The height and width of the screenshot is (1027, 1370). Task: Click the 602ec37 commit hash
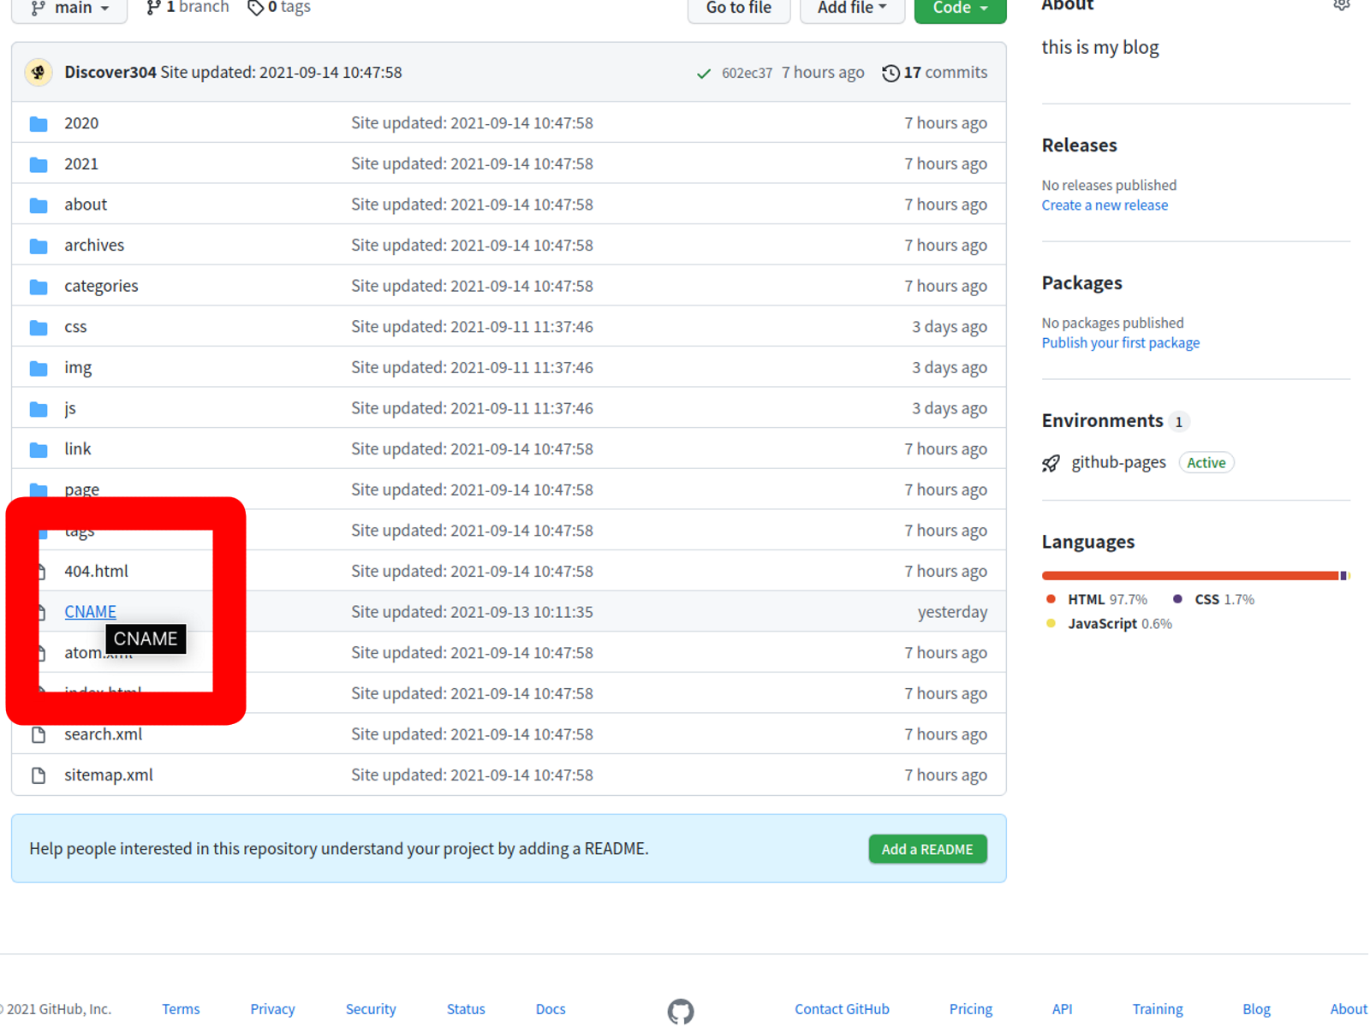point(747,74)
